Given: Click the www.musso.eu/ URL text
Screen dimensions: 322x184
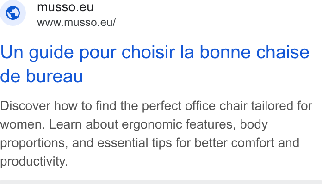Looking at the screenshot, I should [x=76, y=22].
